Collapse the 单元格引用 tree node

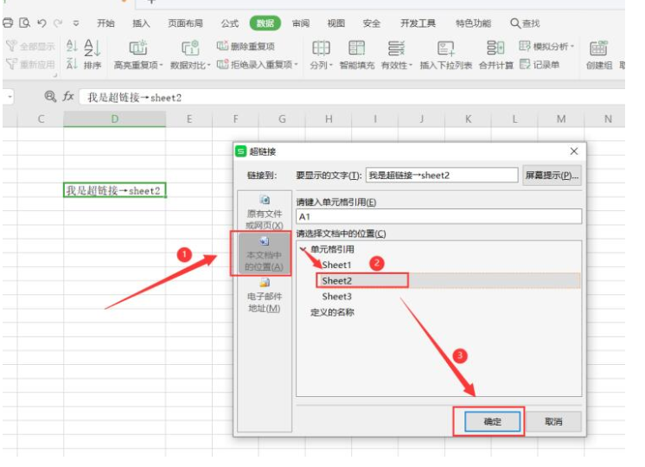(x=303, y=249)
